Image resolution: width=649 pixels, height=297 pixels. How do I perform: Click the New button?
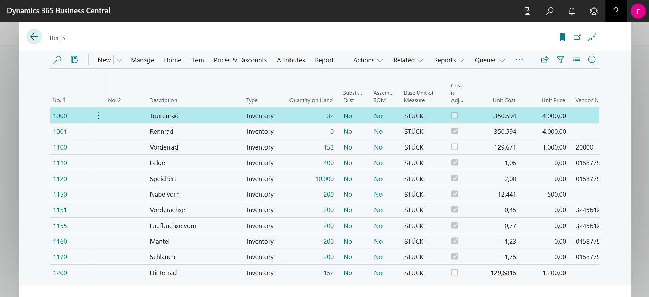click(104, 60)
